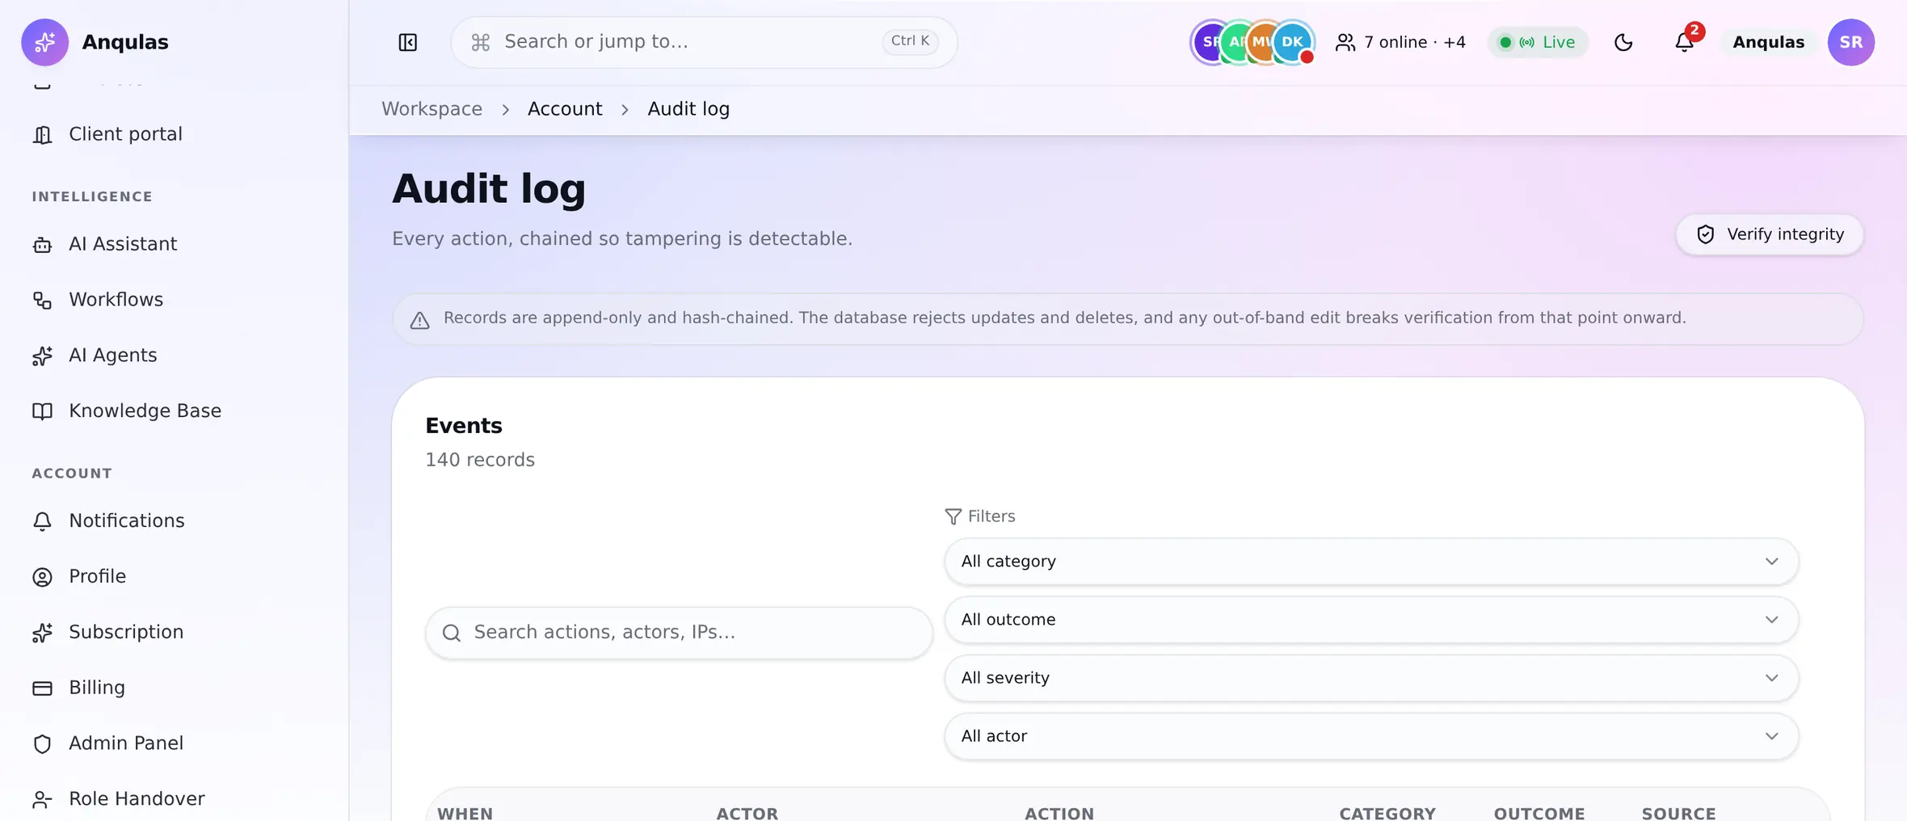Click the warning triangle in banner
This screenshot has width=1907, height=821.
(x=419, y=321)
